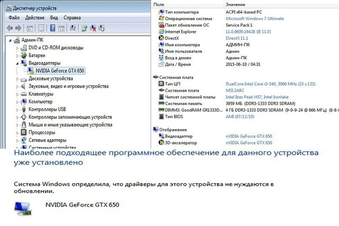The height and width of the screenshot is (226, 339).
Task: Select the Отображение section heading
Action: click(173, 130)
